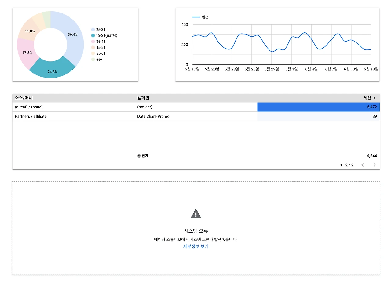Click the 데이터 스튜디오 error description text

(196, 240)
